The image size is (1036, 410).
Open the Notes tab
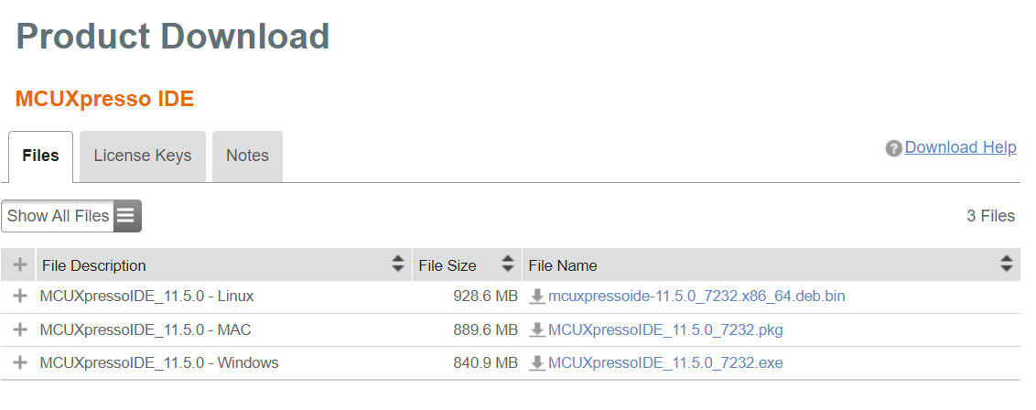pos(247,156)
